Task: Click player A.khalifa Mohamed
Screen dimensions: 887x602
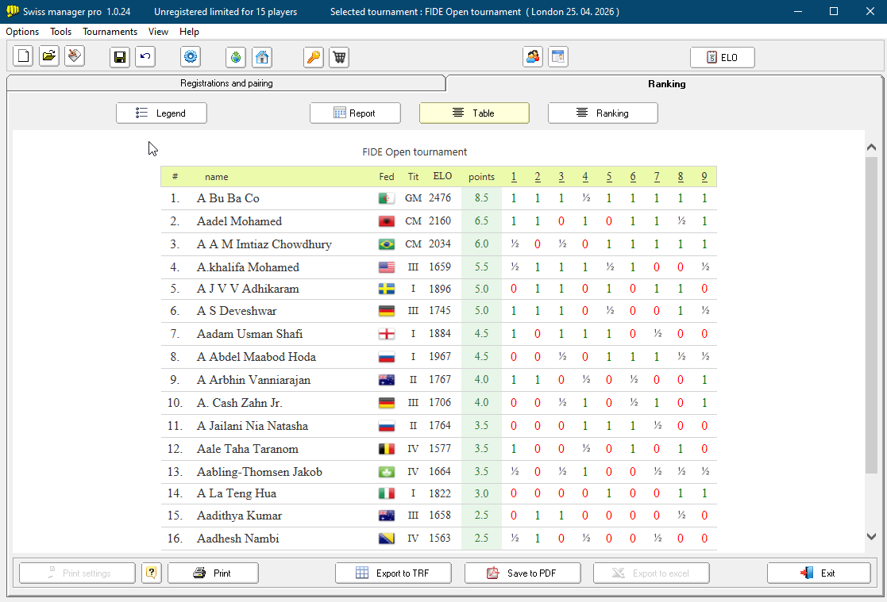Action: tap(248, 266)
